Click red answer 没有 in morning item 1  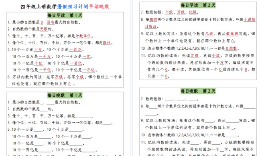pos(51,22)
